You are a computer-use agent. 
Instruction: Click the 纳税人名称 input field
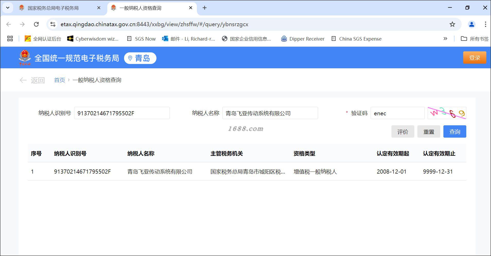pyautogui.click(x=270, y=113)
